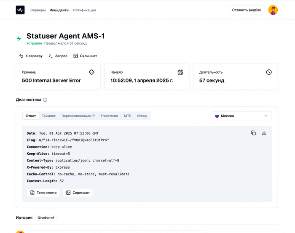
Task: Open Нотификации in the top navigation
Action: point(84,10)
